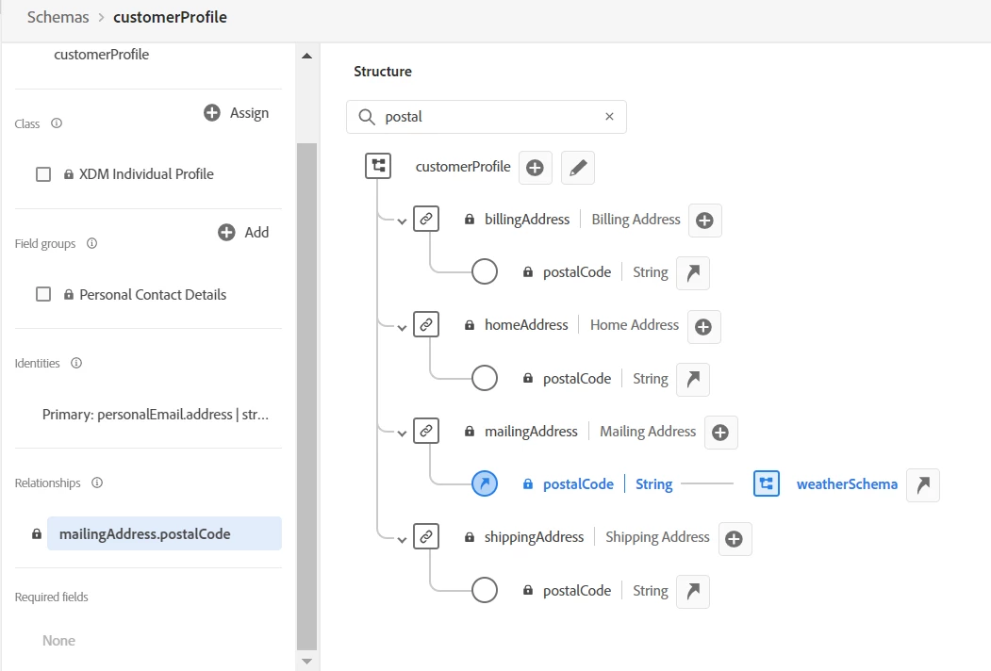Click the info icon next to Relationships
991x671 pixels.
(x=97, y=483)
